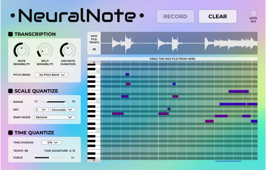The image size is (266, 170).
Task: Click the Note Sensibility knob
Action: [x=22, y=50]
